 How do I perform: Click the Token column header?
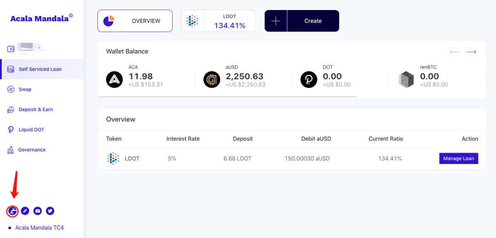click(114, 138)
